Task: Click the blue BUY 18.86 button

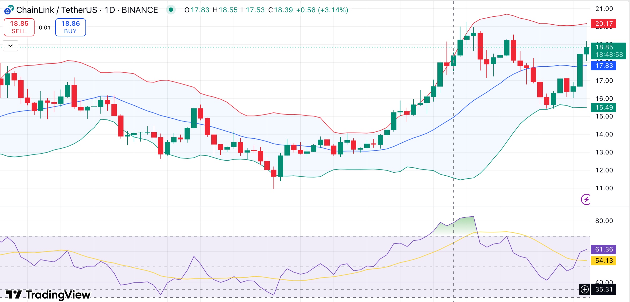Action: 70,27
